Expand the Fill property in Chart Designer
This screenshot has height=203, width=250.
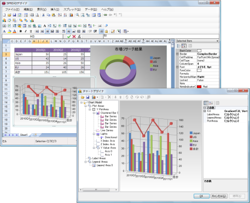[205, 111]
